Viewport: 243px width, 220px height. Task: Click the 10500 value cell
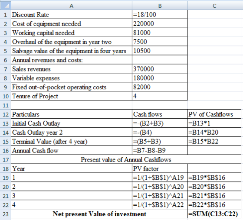[x=160, y=51]
